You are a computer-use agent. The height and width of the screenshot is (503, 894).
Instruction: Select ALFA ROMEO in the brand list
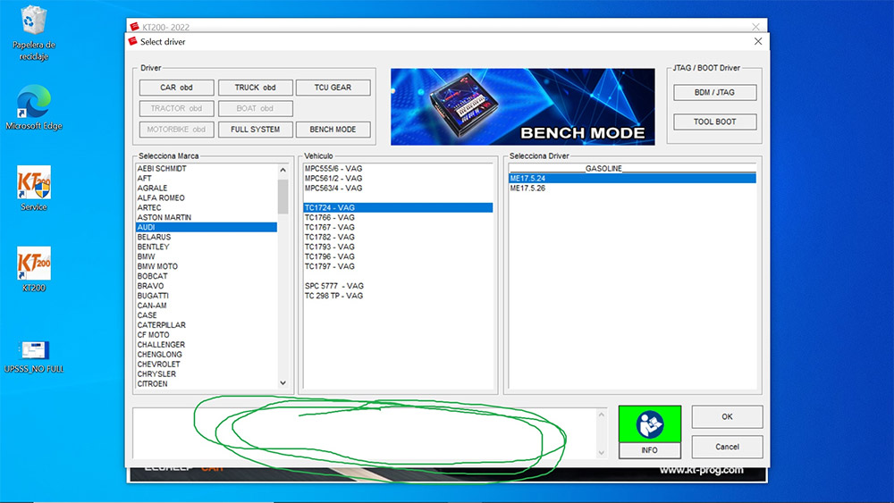click(x=207, y=197)
